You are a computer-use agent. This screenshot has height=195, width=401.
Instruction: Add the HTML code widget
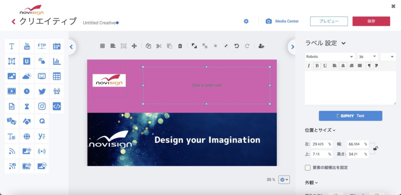pyautogui.click(x=57, y=106)
